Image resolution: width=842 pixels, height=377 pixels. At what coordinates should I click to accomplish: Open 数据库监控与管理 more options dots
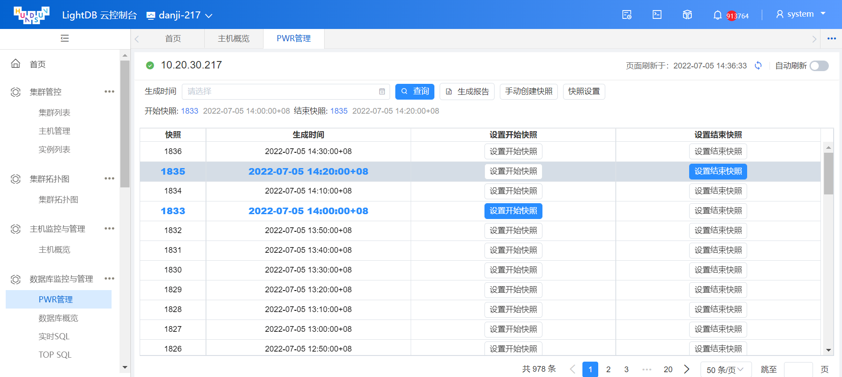pos(109,279)
